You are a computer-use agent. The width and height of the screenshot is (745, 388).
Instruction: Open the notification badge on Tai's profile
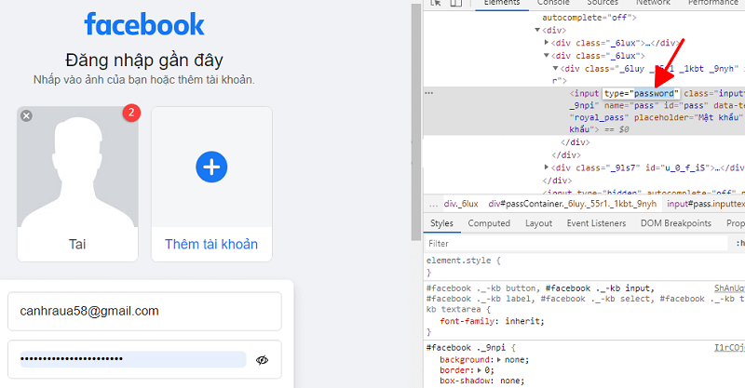[x=131, y=113]
